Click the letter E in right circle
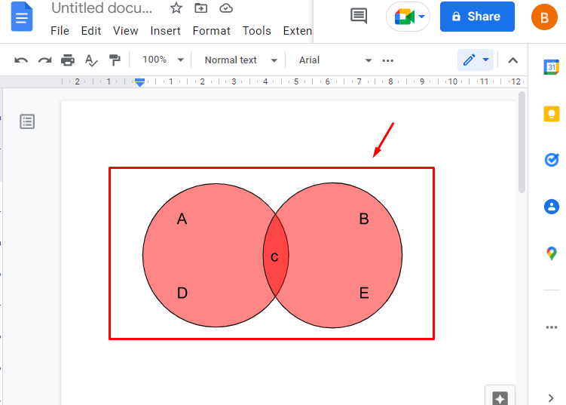 click(364, 293)
